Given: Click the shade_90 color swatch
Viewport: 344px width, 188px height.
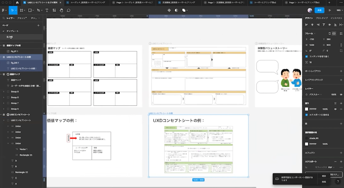Looking at the screenshot, I should [x=307, y=138].
